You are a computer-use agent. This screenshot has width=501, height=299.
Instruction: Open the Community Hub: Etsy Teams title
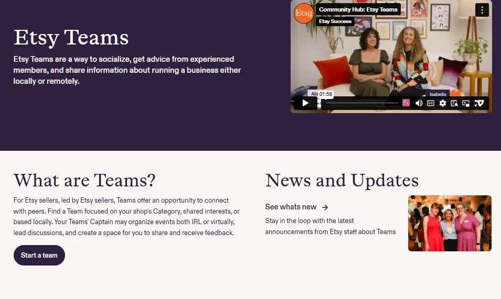pos(358,9)
